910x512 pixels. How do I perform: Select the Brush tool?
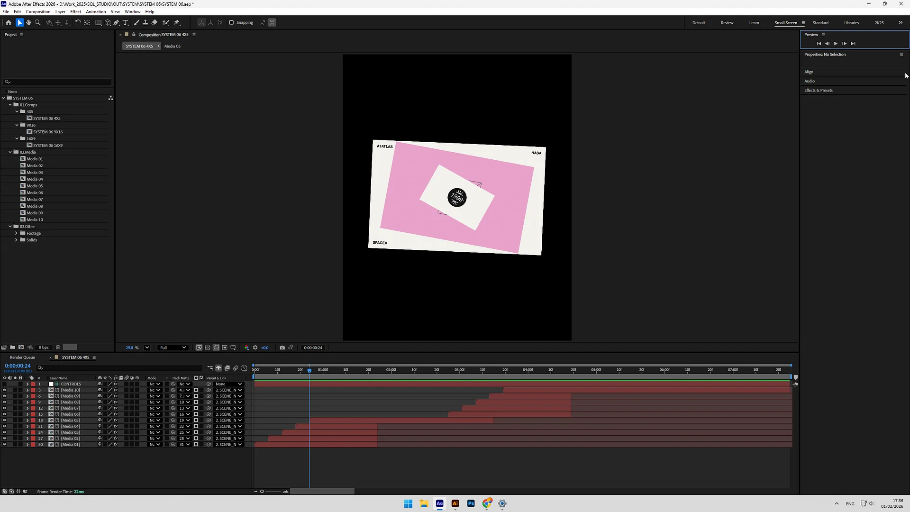tap(136, 22)
